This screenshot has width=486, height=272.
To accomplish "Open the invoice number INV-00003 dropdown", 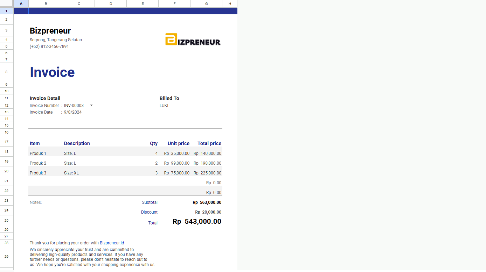I will point(91,105).
